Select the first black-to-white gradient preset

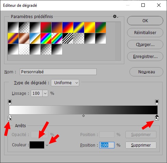click(x=13, y=28)
